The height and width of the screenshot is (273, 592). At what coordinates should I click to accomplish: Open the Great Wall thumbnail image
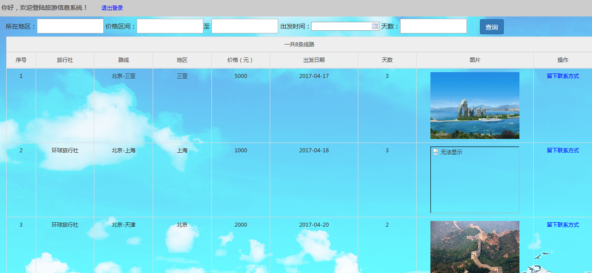click(x=475, y=247)
